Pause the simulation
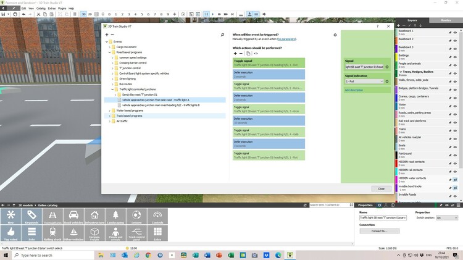 point(206,14)
